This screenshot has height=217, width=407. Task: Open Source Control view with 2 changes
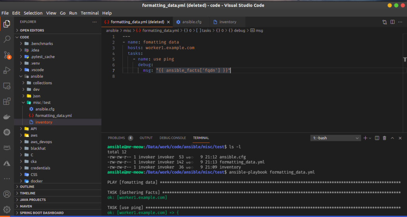point(7,55)
